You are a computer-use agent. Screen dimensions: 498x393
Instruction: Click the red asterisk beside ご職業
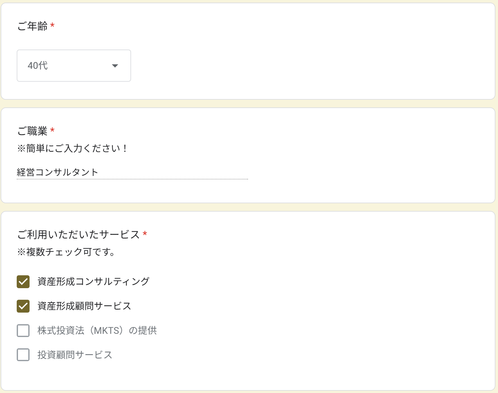(52, 130)
